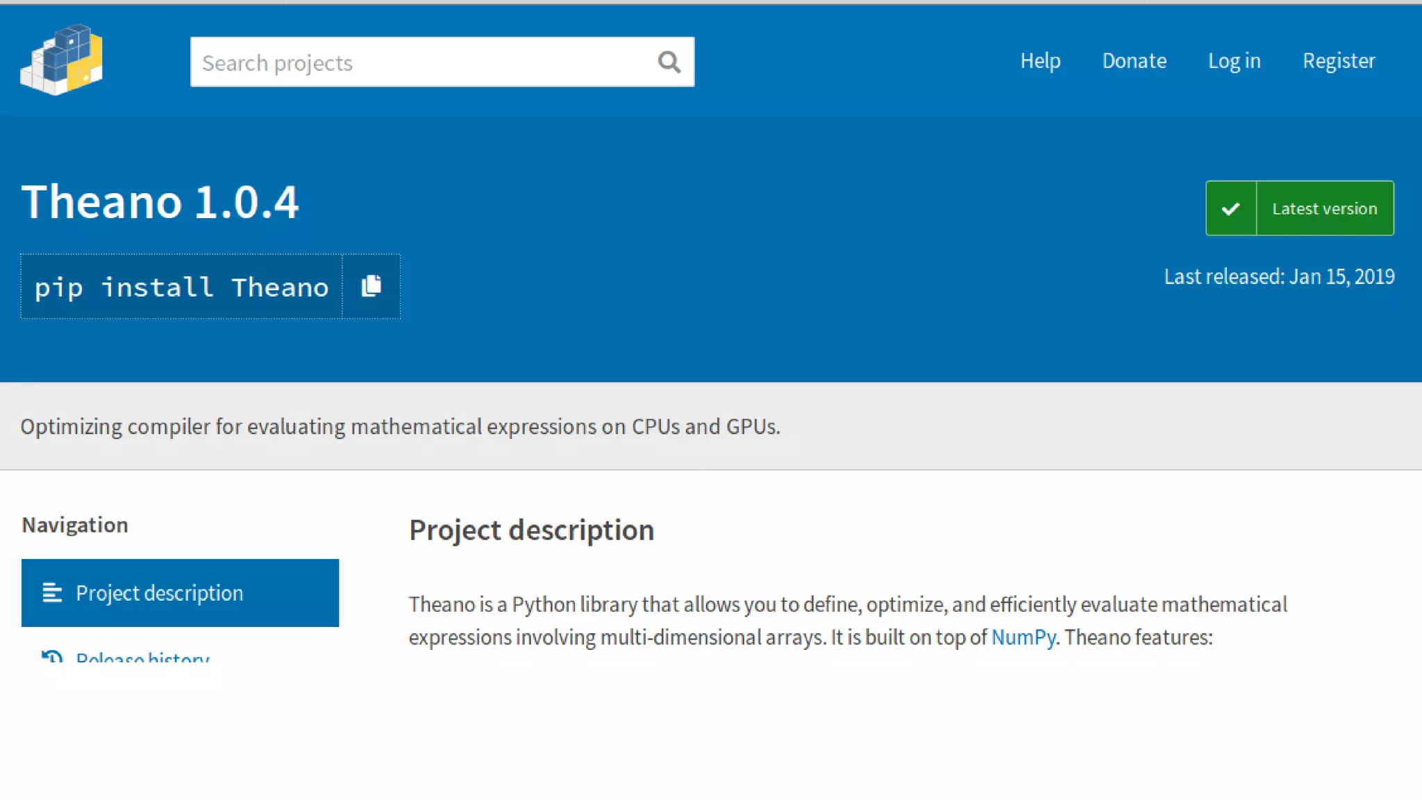The image size is (1422, 800).
Task: Click the Project description main heading
Action: [531, 530]
